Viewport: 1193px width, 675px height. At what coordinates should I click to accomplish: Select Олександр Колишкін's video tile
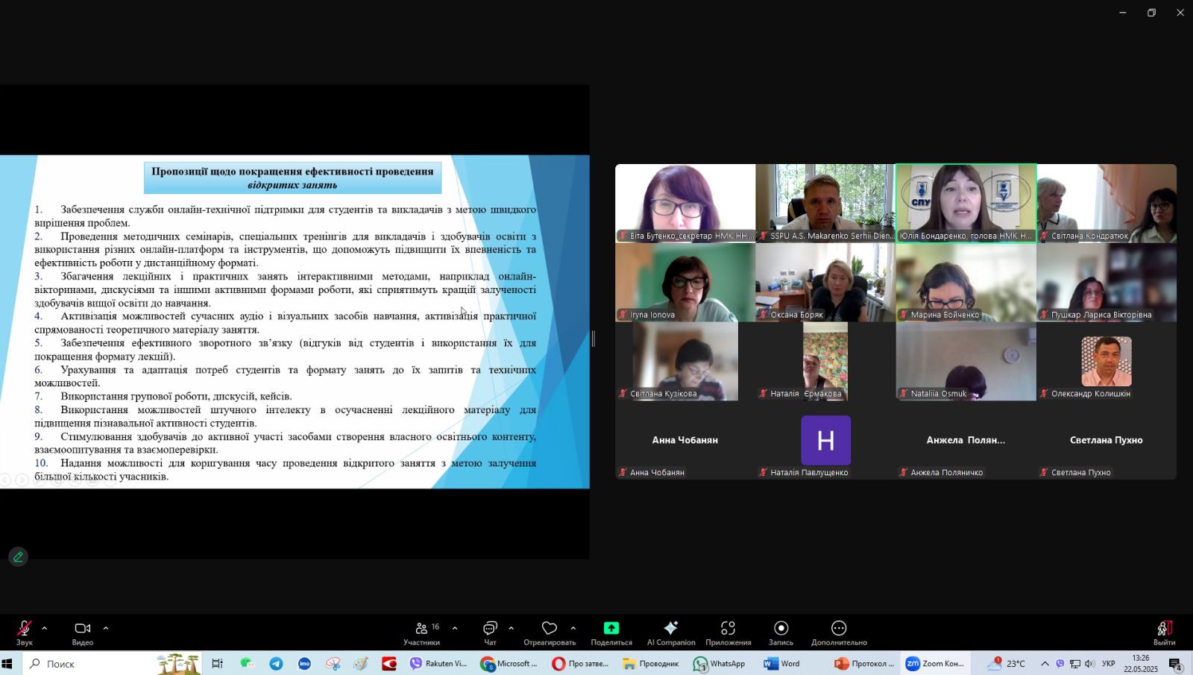point(1106,362)
